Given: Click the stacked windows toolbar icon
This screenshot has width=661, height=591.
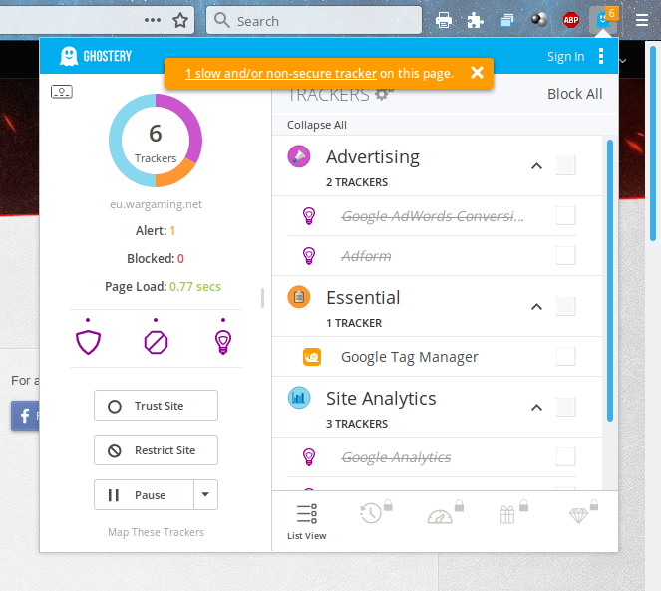Looking at the screenshot, I should pyautogui.click(x=507, y=20).
